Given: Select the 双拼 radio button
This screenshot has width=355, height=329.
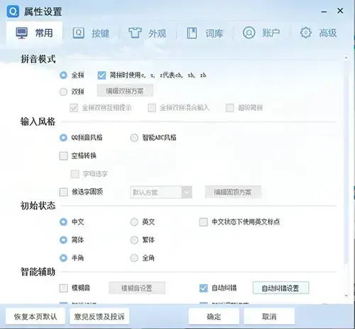Looking at the screenshot, I should click(x=63, y=92).
